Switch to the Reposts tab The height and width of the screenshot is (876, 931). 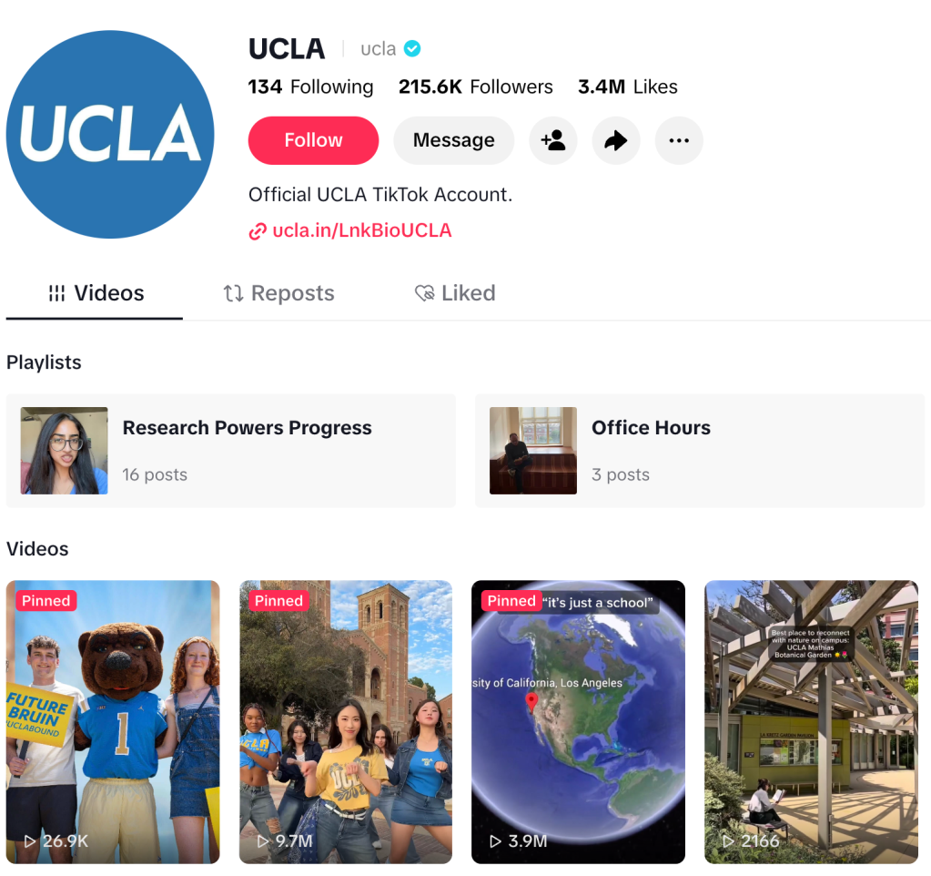[278, 293]
